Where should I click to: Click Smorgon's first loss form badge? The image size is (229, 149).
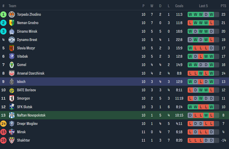[x=190, y=99]
